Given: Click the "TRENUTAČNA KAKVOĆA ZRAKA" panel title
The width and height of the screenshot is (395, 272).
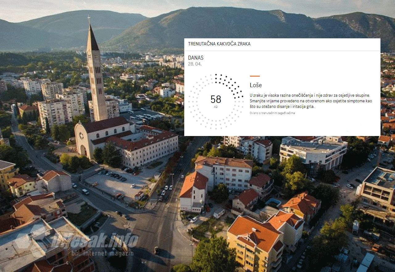Looking at the screenshot, I should tap(219, 44).
